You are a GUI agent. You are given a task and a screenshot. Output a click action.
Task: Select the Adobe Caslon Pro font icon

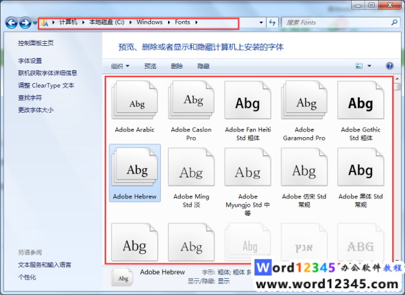pyautogui.click(x=191, y=100)
